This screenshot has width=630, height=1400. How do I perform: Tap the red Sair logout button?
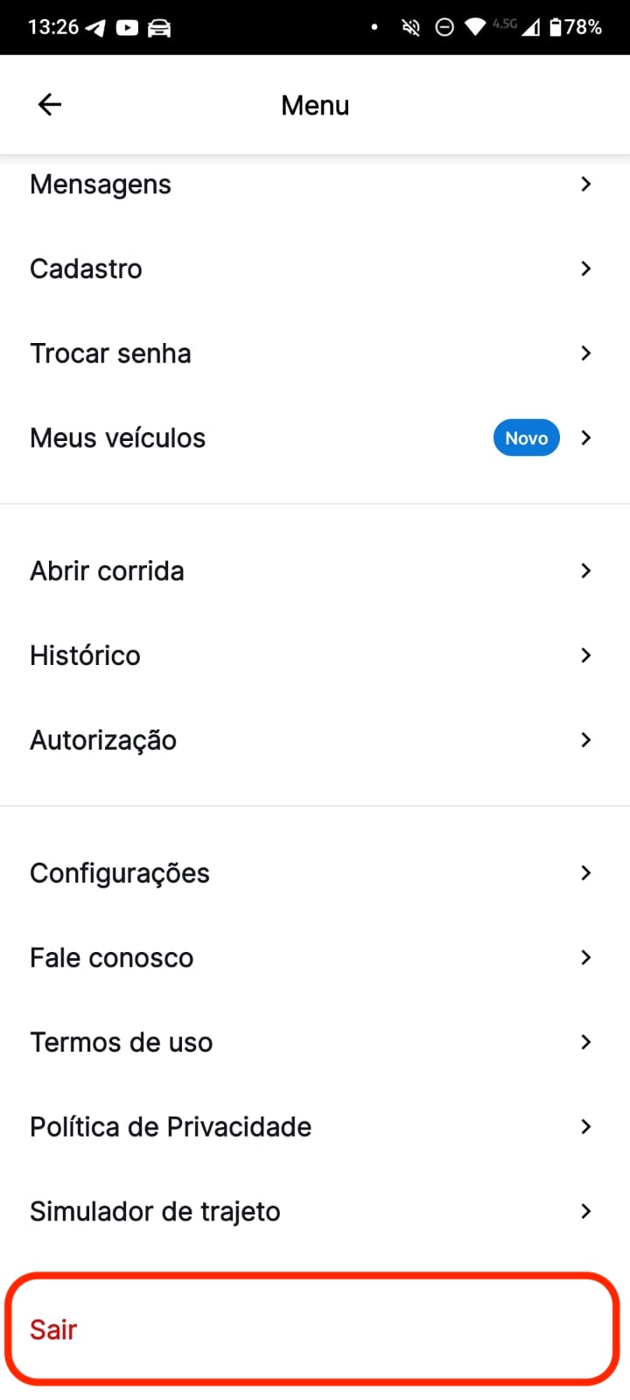(312, 1329)
